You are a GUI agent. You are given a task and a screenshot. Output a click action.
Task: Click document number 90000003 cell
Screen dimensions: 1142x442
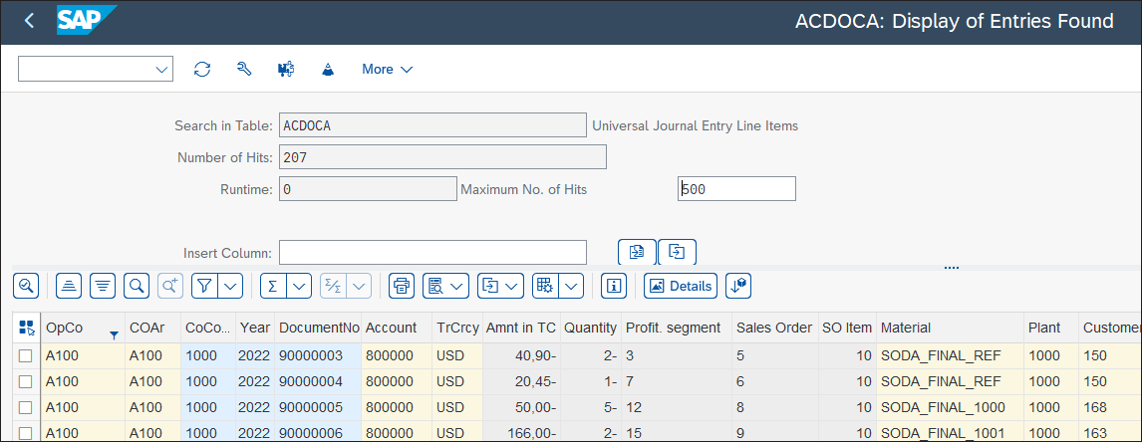318,356
